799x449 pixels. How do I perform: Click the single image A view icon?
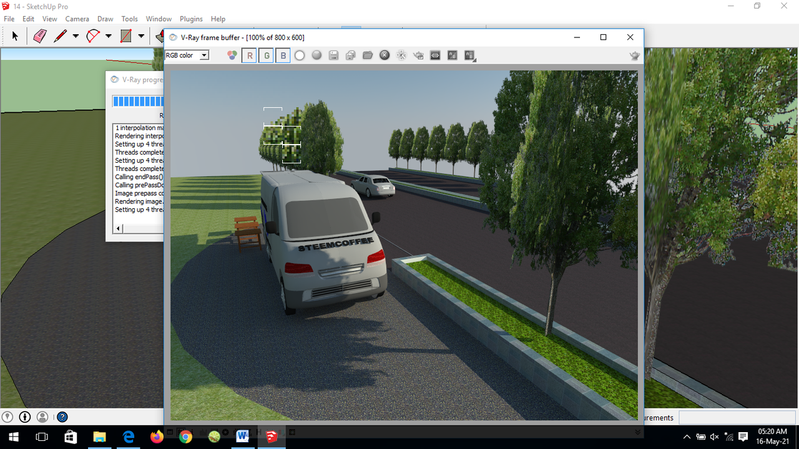[453, 56]
